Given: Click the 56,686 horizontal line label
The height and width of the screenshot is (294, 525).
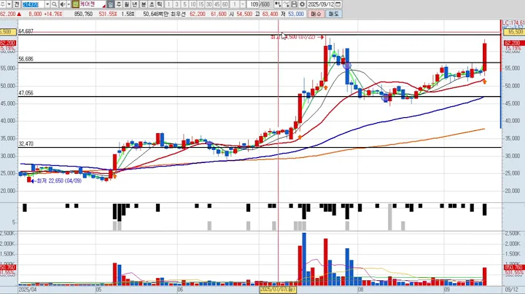Looking at the screenshot, I should [x=26, y=59].
